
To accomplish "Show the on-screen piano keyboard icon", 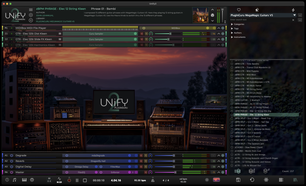I will (24, 180).
